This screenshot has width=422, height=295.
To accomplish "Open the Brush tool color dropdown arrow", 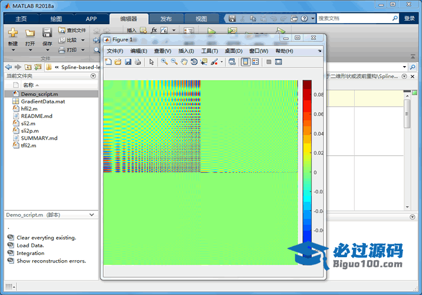I will (221, 62).
